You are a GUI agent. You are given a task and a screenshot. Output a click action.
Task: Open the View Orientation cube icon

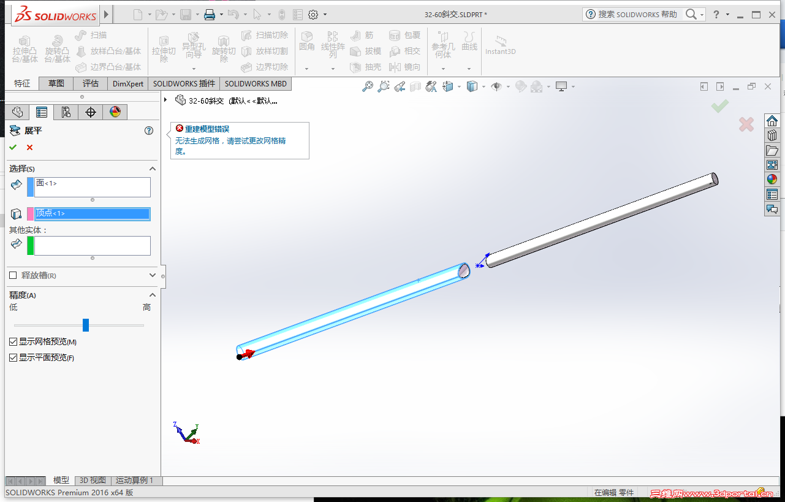pos(448,87)
